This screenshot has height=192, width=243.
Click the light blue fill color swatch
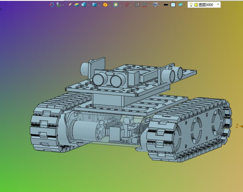(173, 5)
